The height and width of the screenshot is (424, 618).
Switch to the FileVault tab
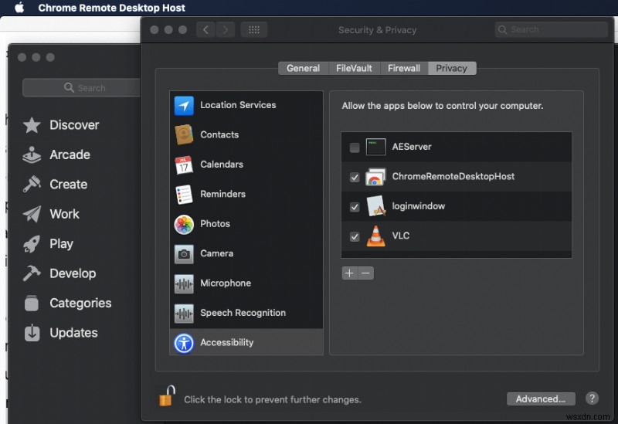coord(354,68)
